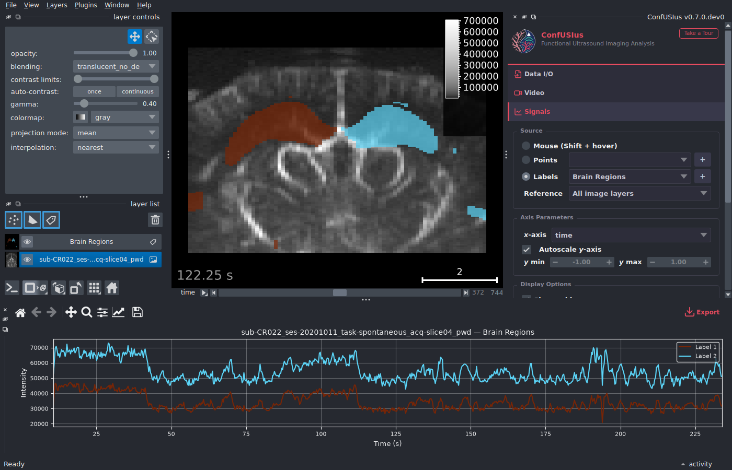The width and height of the screenshot is (732, 470).
Task: Select the Mouse (Shift + hover) source
Action: (527, 146)
